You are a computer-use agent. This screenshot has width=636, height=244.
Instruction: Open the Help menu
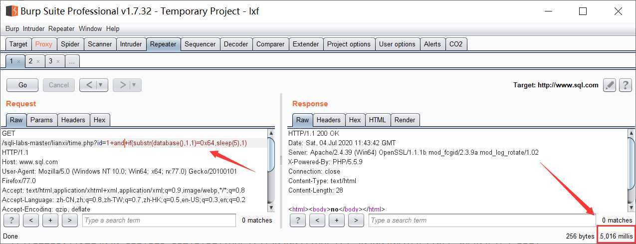[113, 28]
